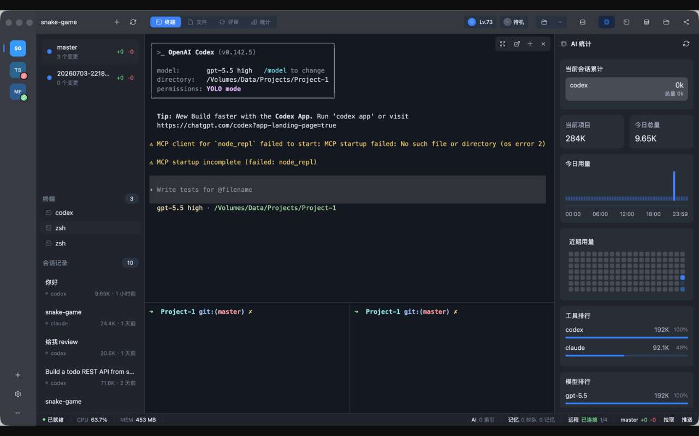699x436 pixels.
Task: Open the 你好 session record
Action: (x=90, y=288)
